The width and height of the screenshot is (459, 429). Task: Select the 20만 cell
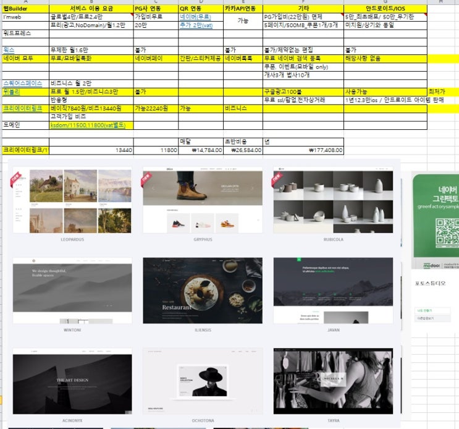click(156, 25)
